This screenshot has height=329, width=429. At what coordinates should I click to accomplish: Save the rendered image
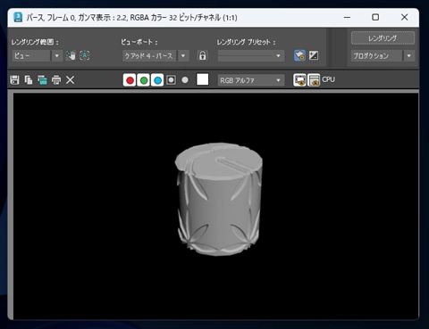[14, 80]
